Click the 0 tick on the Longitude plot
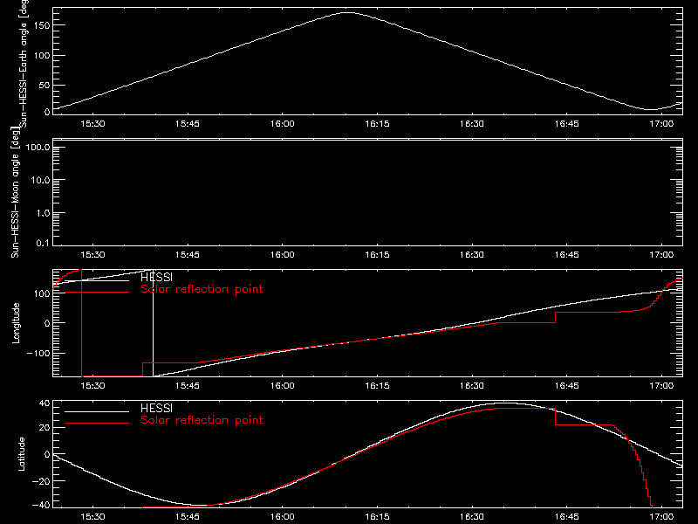 (x=47, y=323)
